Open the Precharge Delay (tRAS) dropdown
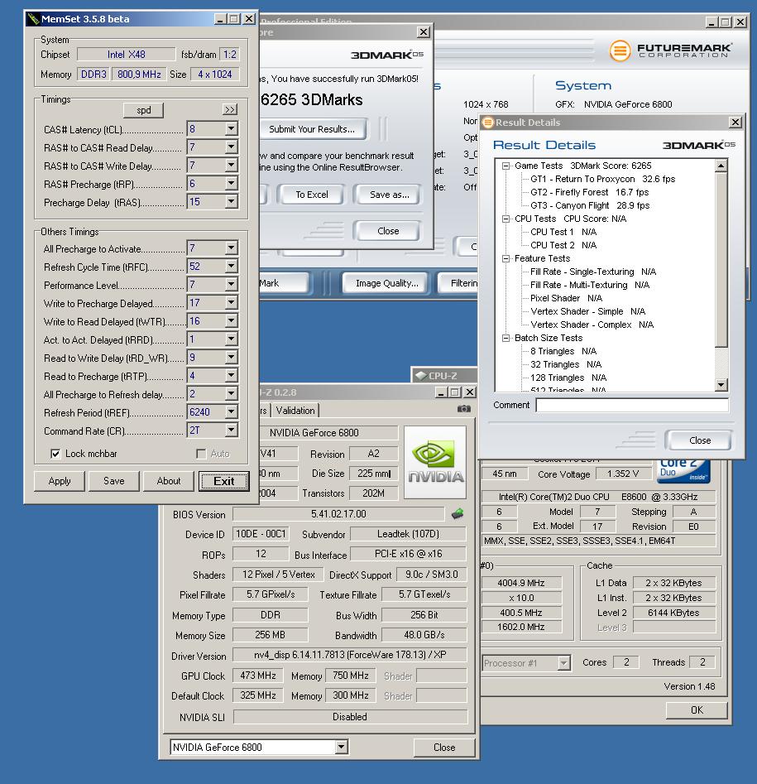This screenshot has height=784, width=757. click(x=231, y=202)
